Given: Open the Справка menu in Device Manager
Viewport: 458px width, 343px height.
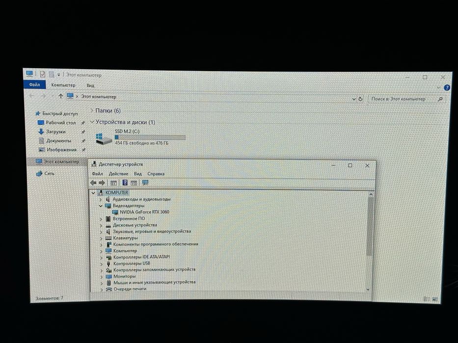Looking at the screenshot, I should click(156, 174).
